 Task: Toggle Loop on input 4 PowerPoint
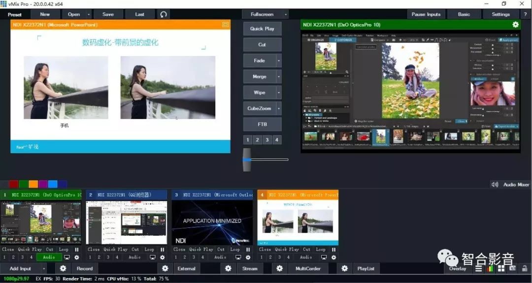320,249
